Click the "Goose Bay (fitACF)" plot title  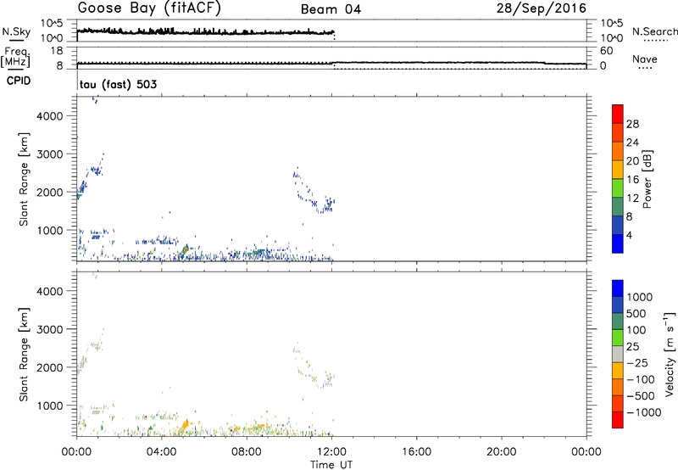point(149,8)
